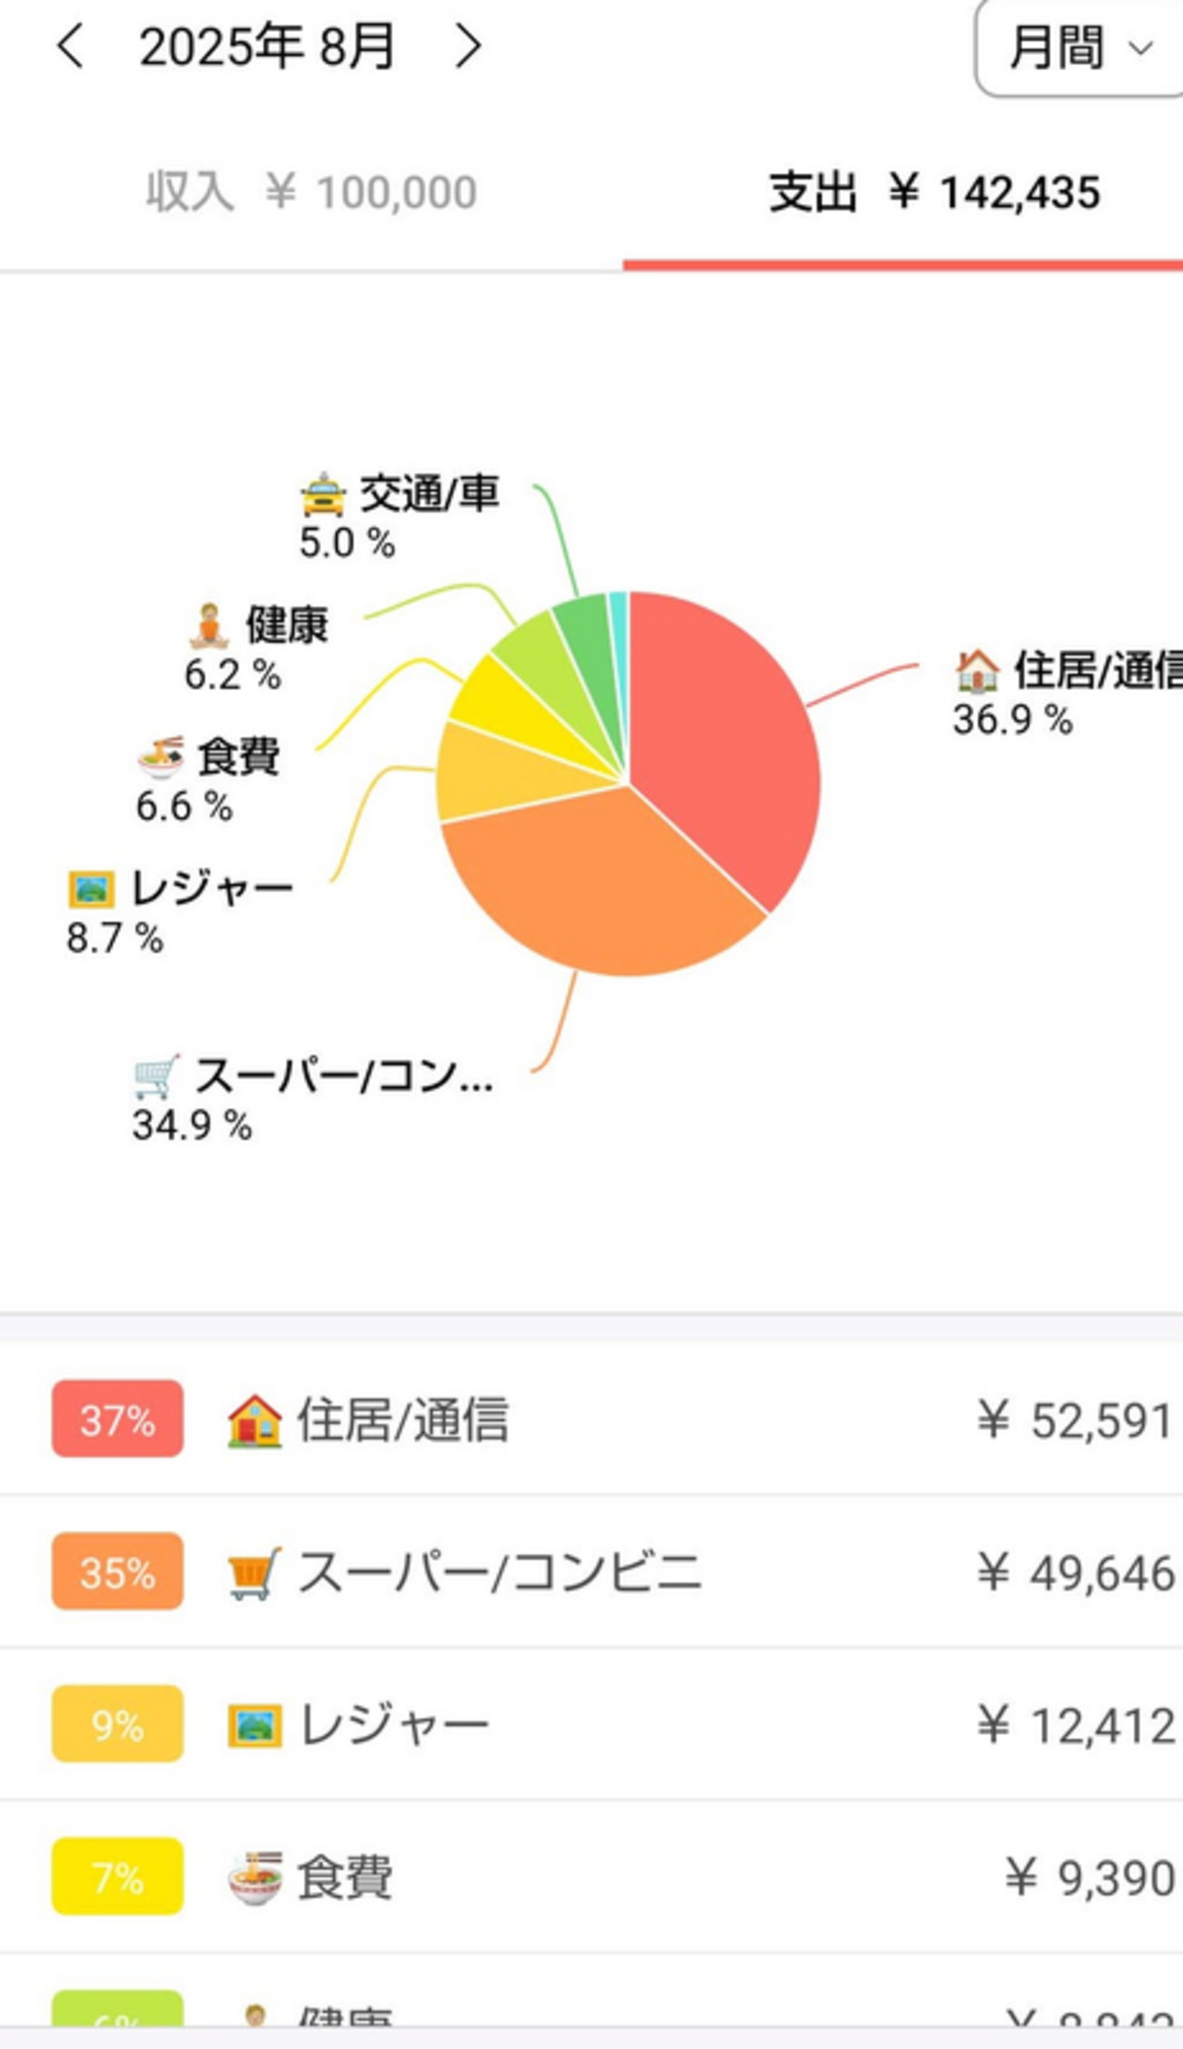Screen dimensions: 1183x2049
Task: Click the red 37% percentage badge
Action: pos(117,1419)
